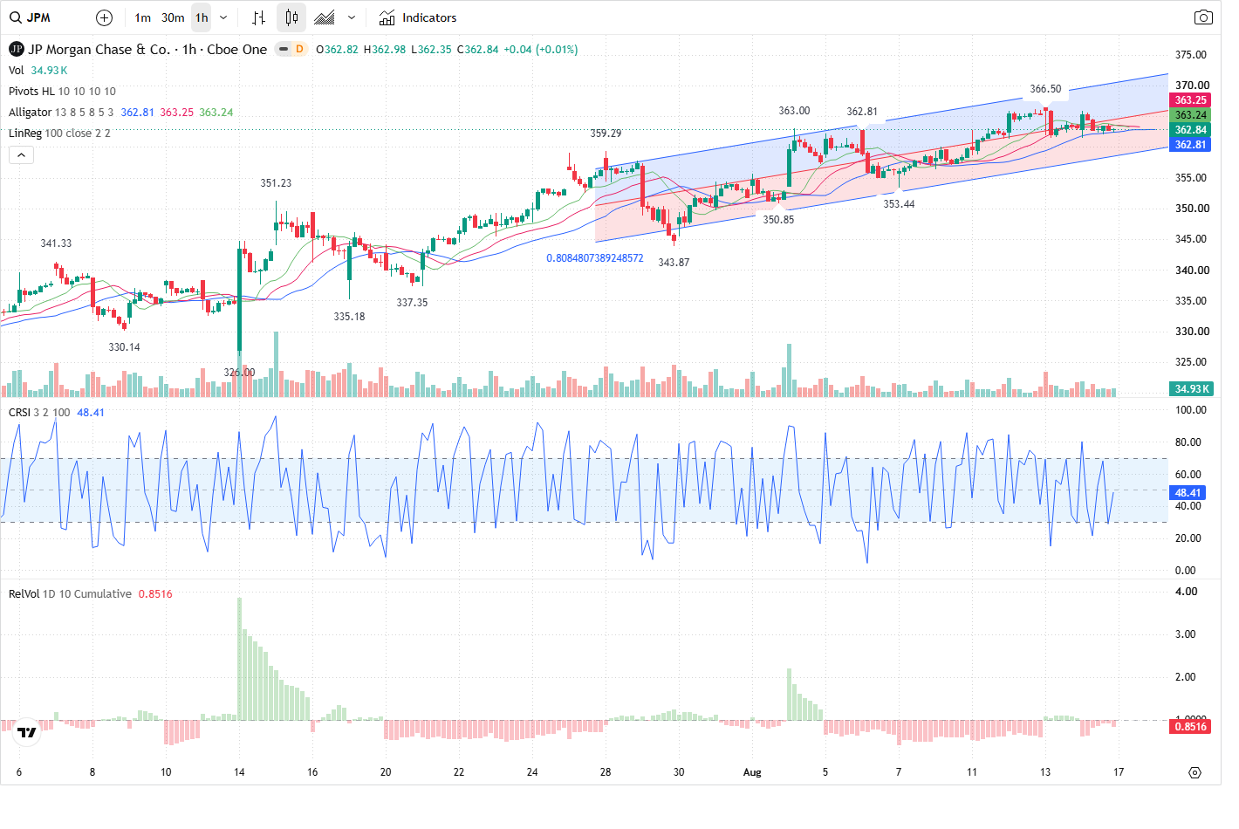Screen dimensions: 1239x829
Task: Click the 362.84 last price label
Action: [1190, 130]
